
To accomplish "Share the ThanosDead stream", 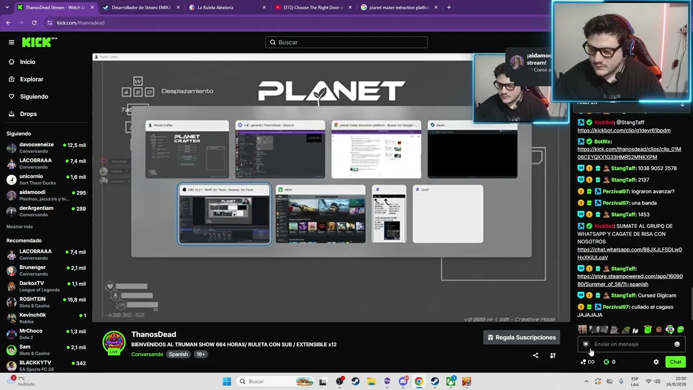I will point(535,355).
